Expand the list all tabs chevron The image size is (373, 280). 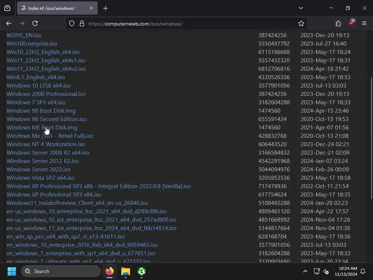(301, 8)
